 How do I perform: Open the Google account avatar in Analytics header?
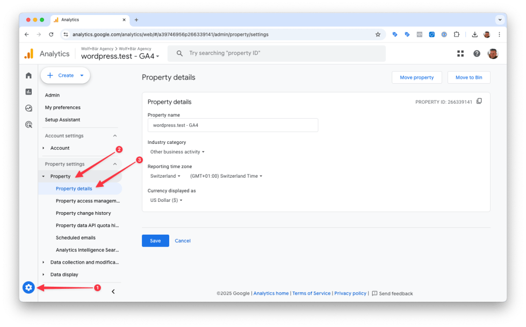point(493,53)
